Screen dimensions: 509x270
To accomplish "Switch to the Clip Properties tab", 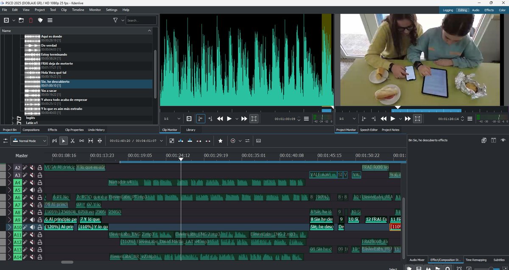I will click(74, 129).
